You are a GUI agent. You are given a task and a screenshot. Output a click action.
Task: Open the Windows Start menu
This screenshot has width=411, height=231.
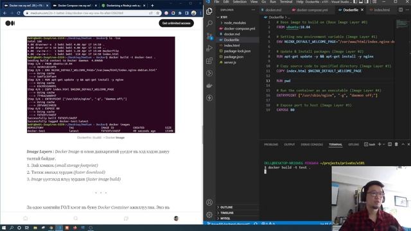(4, 228)
